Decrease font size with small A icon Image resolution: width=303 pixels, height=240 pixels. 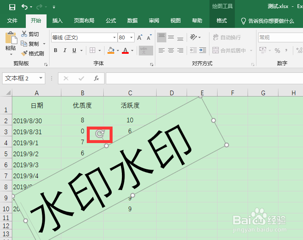click(149, 37)
